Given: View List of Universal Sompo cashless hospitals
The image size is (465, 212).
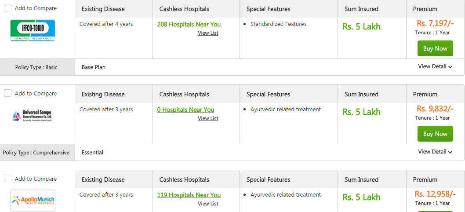Looking at the screenshot, I should pos(208,118).
